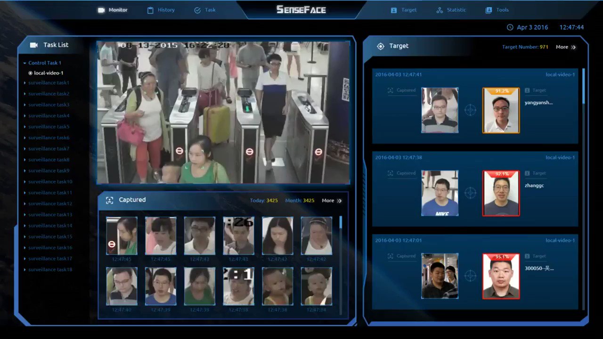
Task: Expand surveillance task5
Action: (x=25, y=127)
